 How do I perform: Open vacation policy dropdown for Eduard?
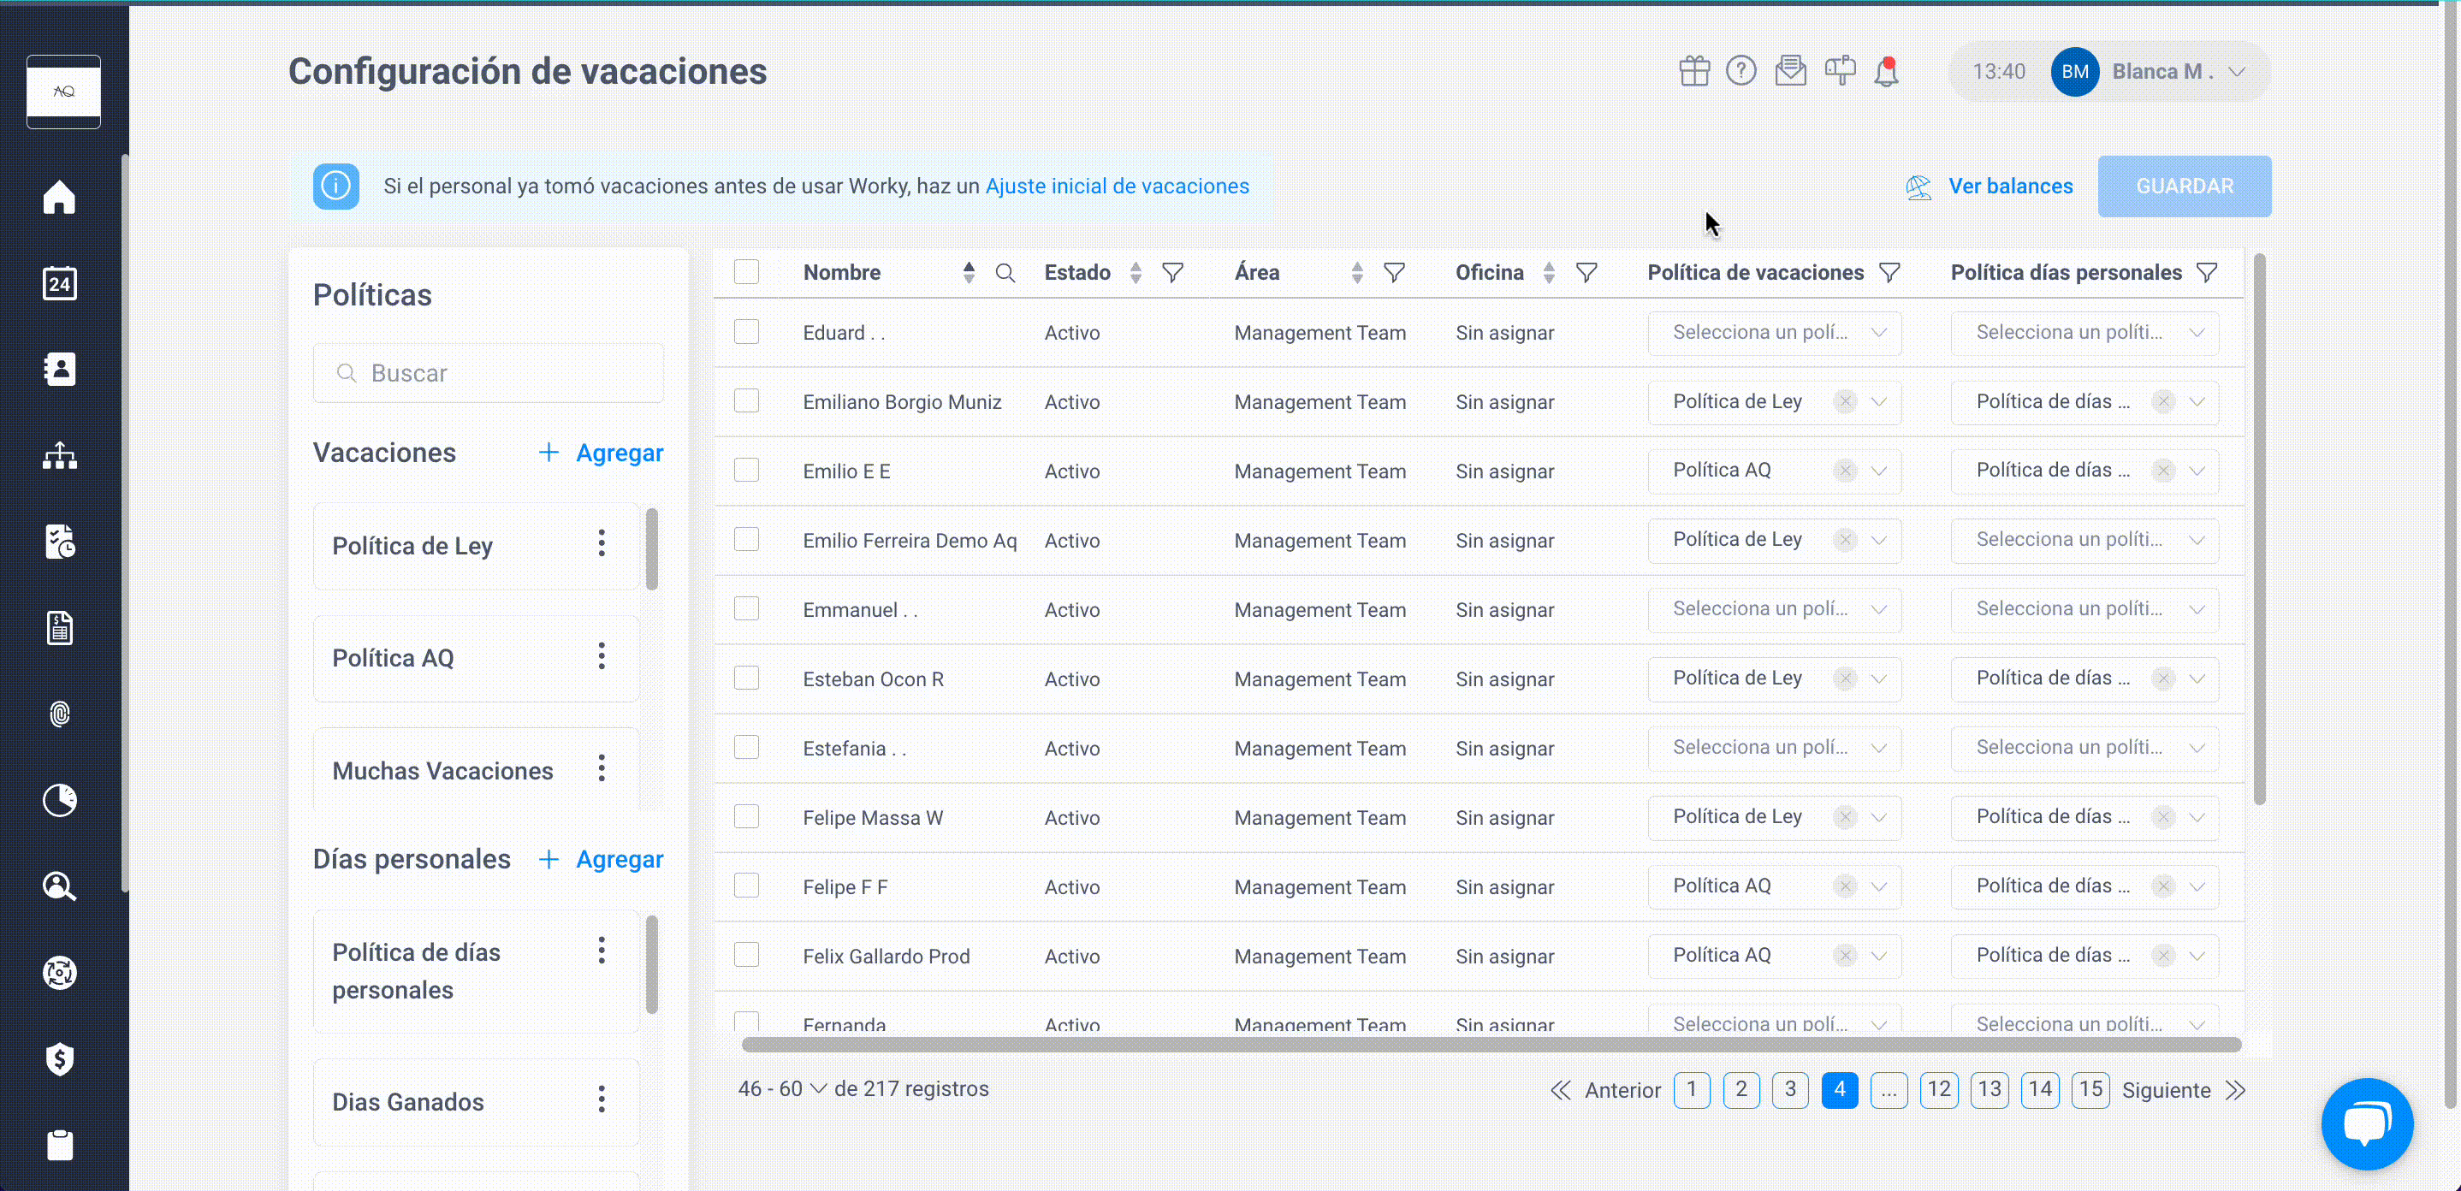1774,332
